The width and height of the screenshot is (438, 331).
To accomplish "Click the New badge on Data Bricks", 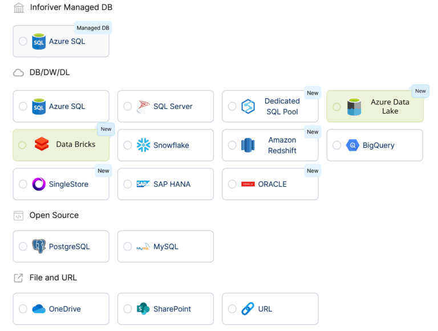I will [x=106, y=129].
